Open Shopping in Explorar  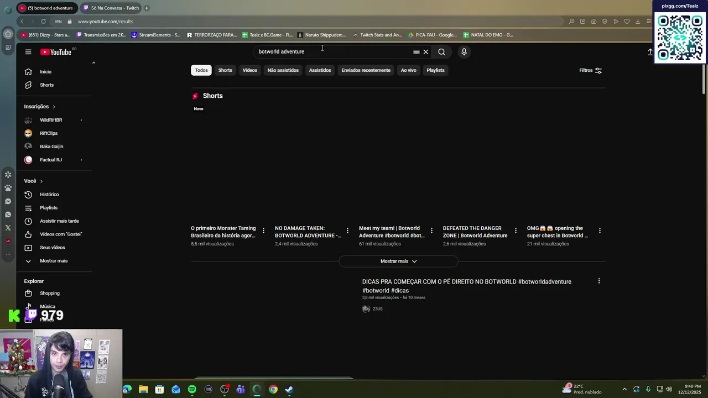pos(54,294)
